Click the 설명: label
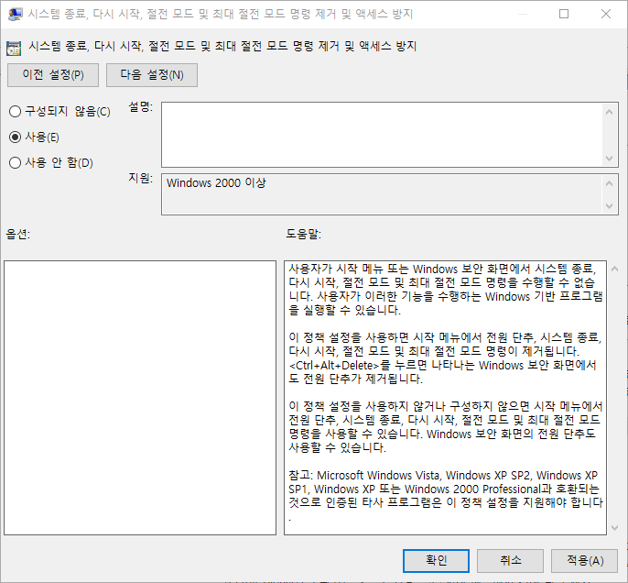 141,106
